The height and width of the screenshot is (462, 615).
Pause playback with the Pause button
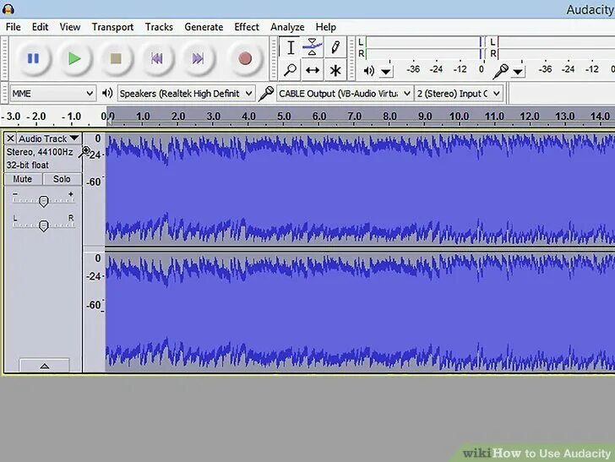[x=33, y=59]
